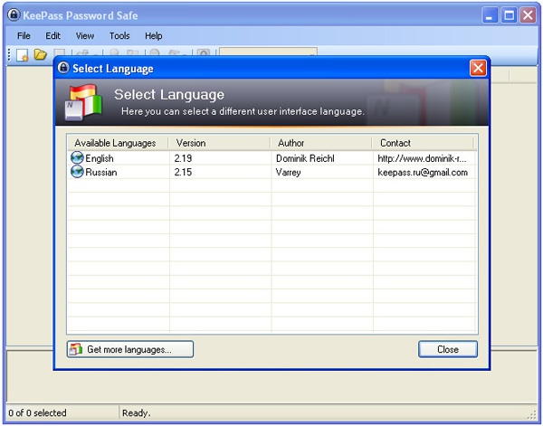The height and width of the screenshot is (426, 543).
Task: Click the Open database folder icon
Action: (x=40, y=54)
